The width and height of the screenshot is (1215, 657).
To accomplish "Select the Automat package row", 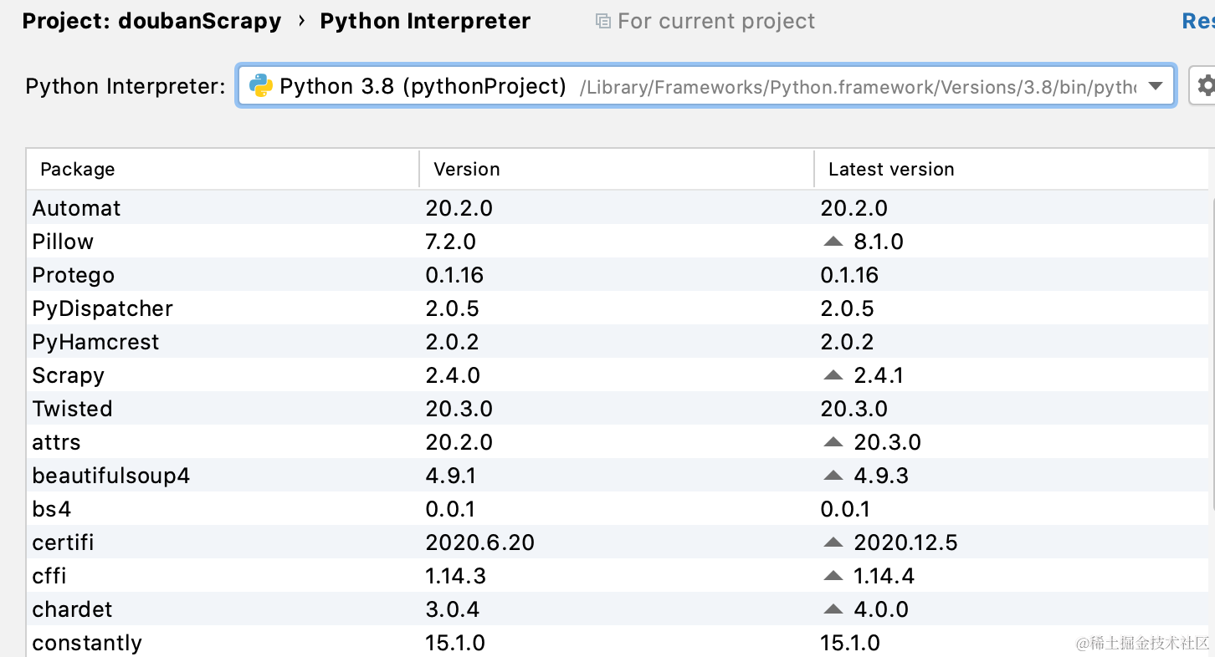I will [x=76, y=208].
